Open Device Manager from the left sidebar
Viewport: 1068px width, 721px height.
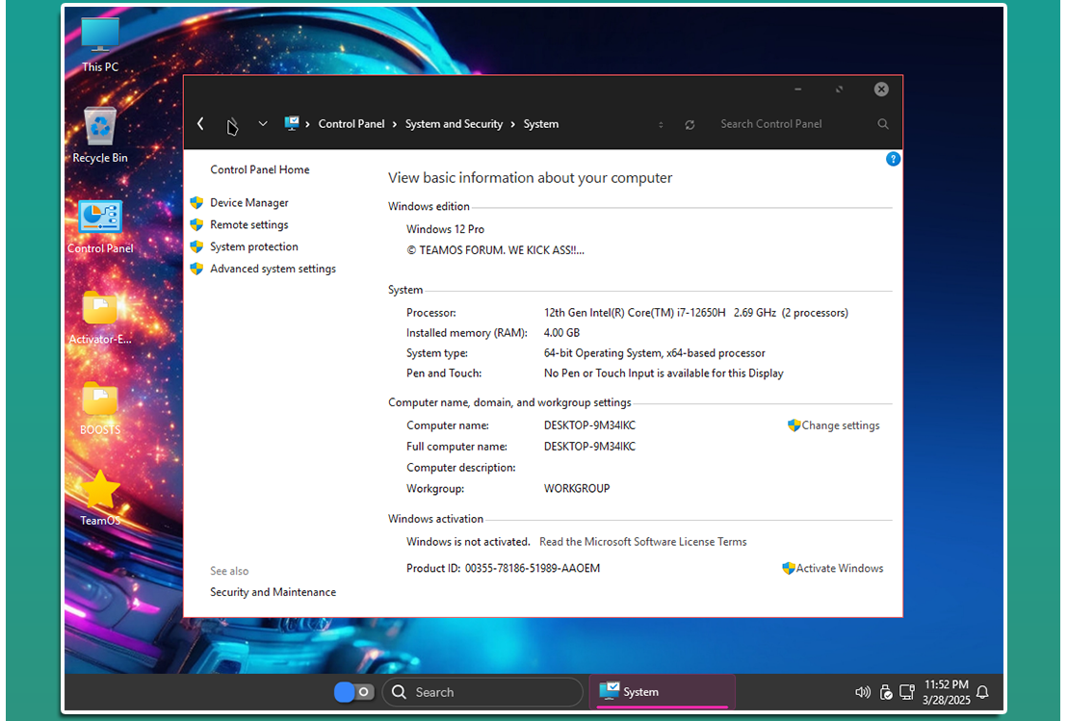[249, 203]
